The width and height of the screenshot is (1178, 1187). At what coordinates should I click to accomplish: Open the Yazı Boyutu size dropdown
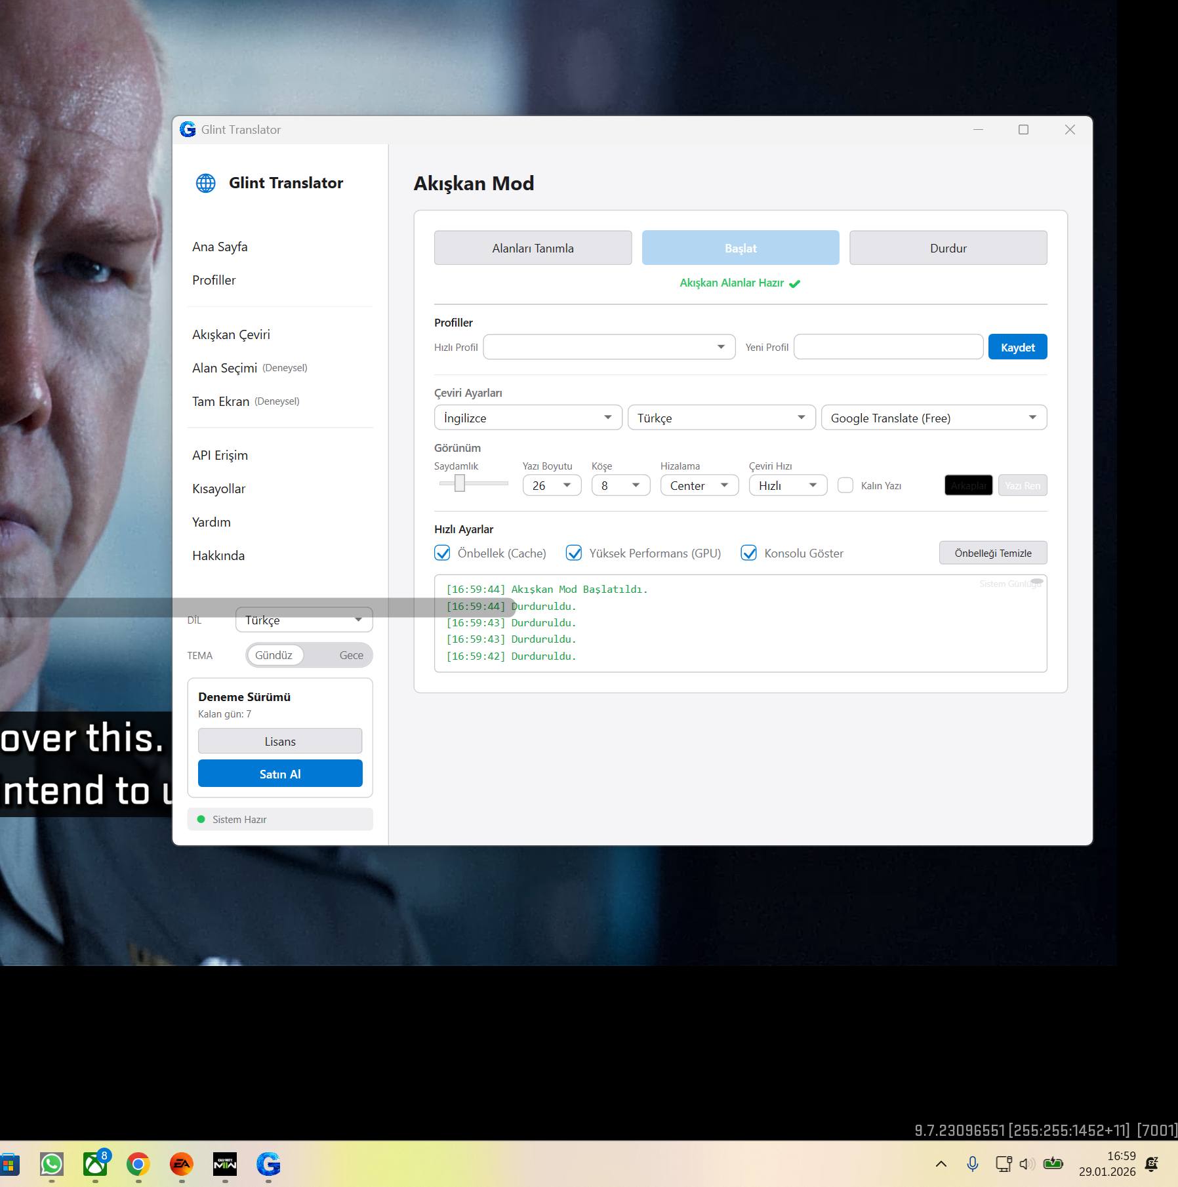click(x=552, y=485)
